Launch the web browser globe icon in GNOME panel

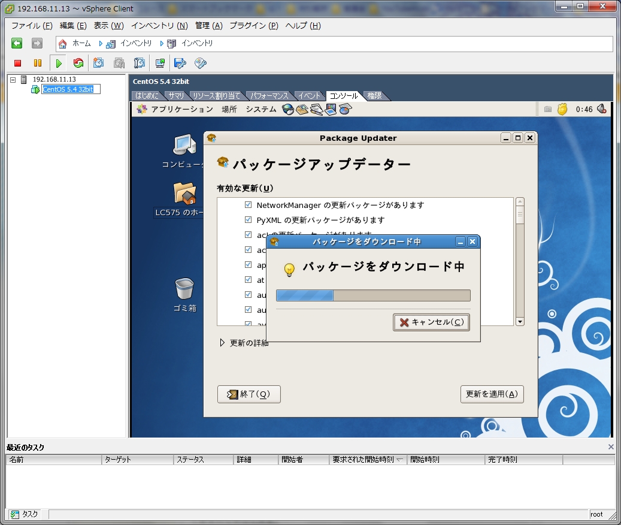288,109
